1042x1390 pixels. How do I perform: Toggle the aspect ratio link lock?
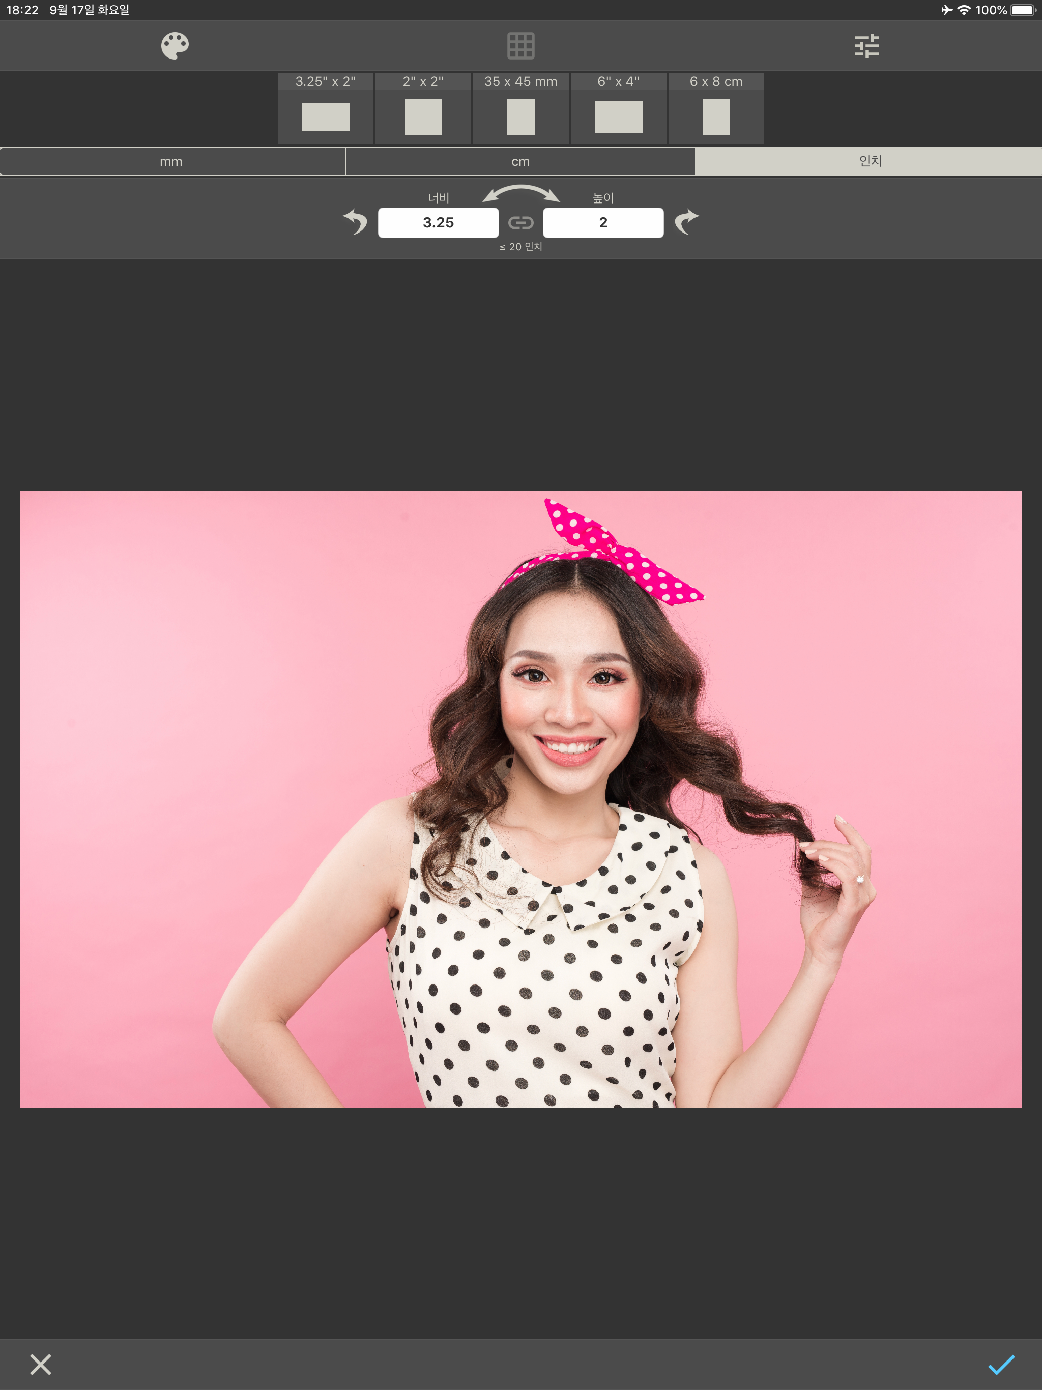pyautogui.click(x=521, y=222)
